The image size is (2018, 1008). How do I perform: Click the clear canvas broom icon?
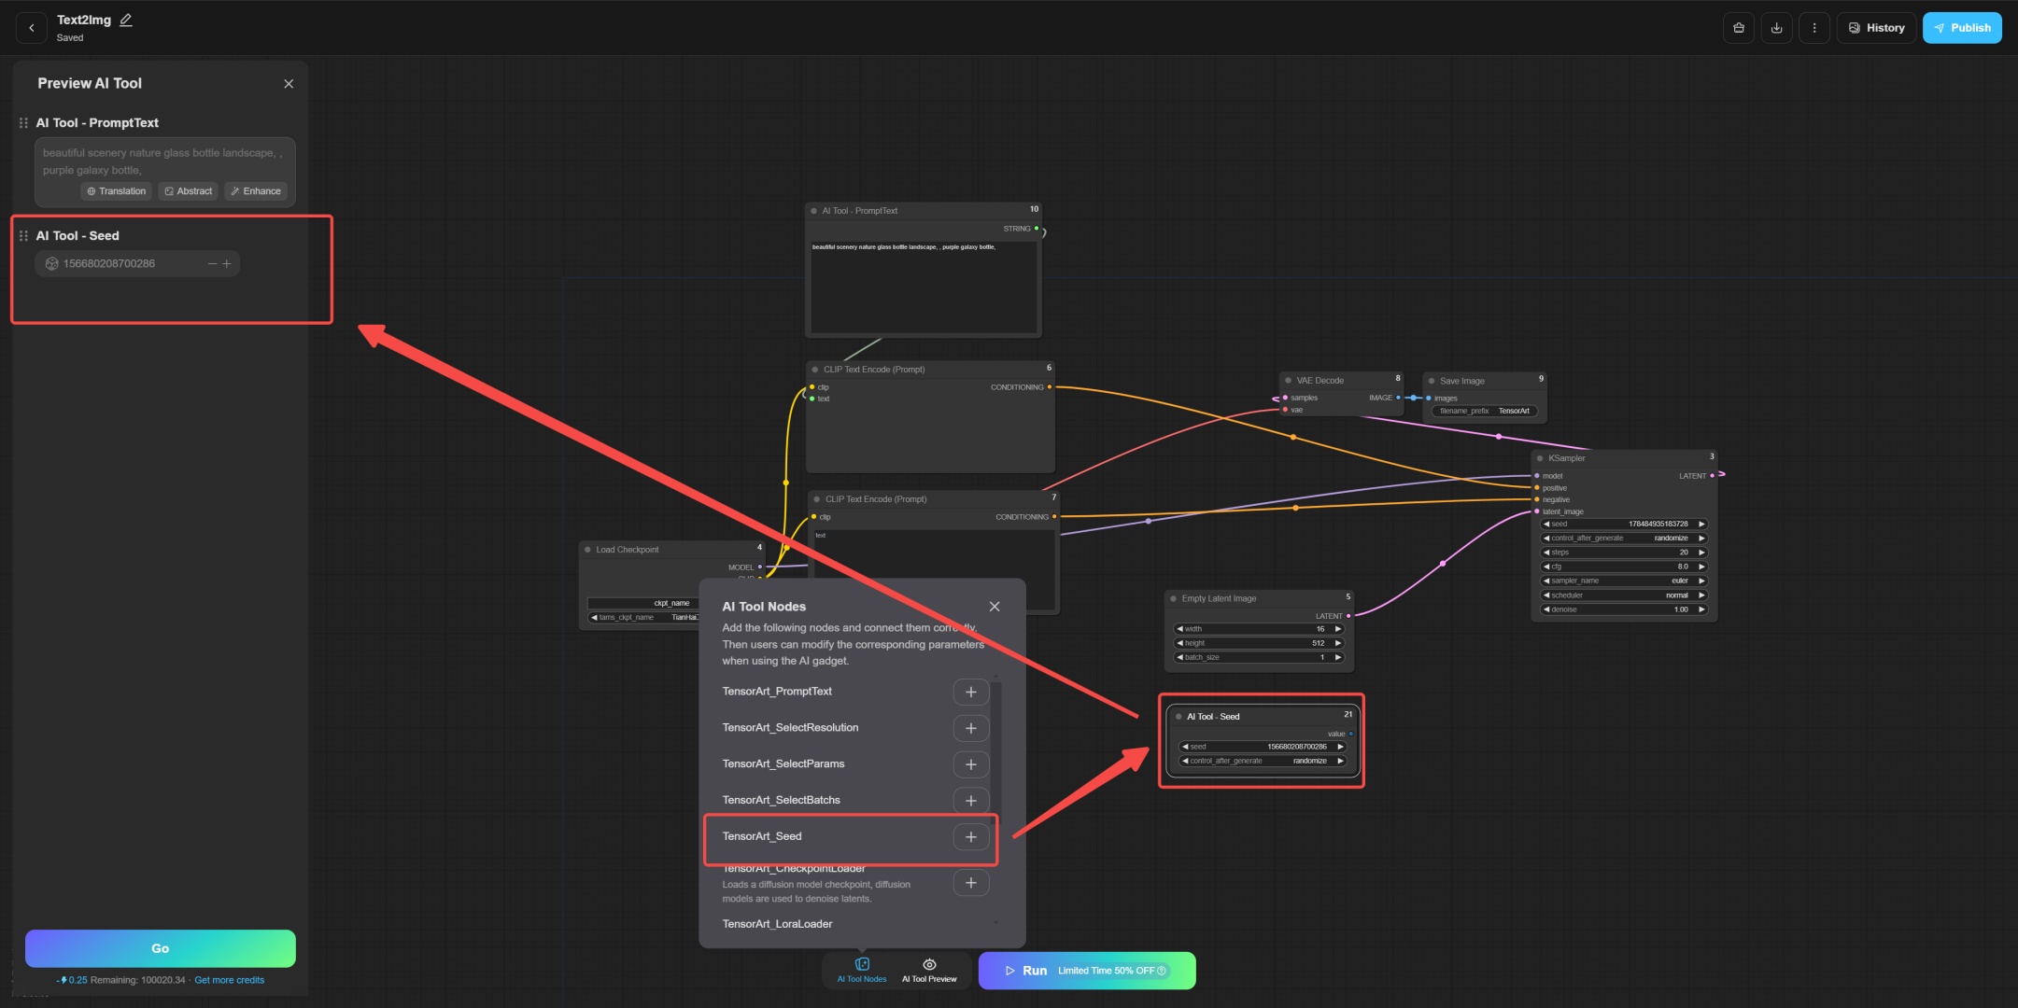[x=1738, y=28]
